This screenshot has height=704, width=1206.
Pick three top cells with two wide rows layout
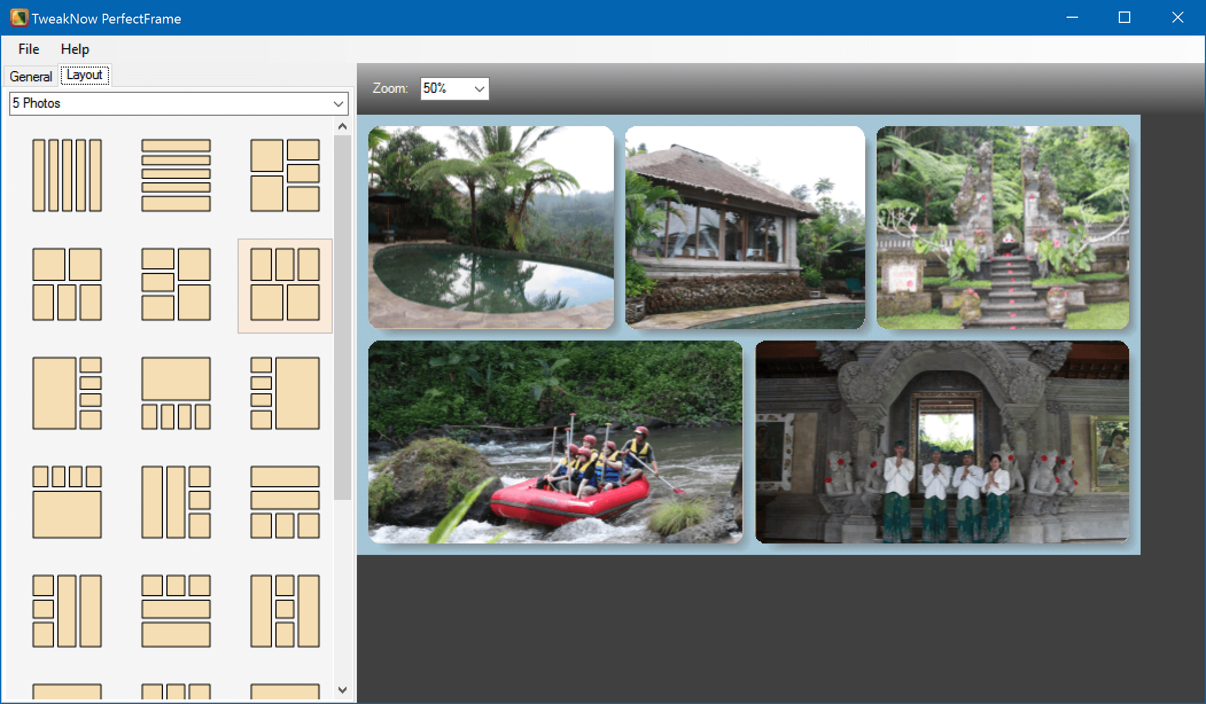pos(176,611)
